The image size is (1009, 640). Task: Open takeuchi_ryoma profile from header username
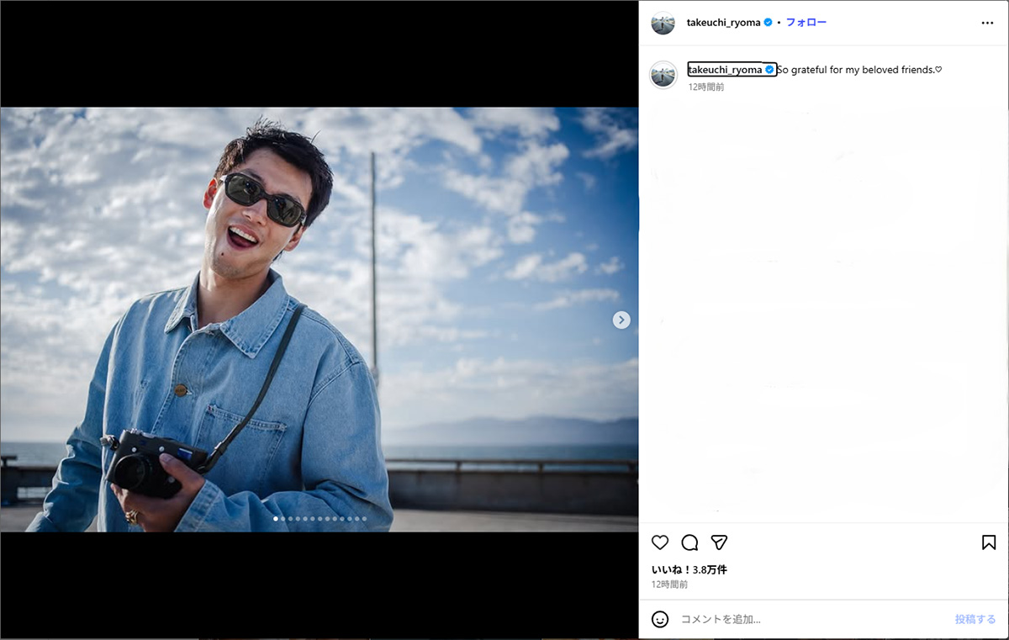(723, 23)
